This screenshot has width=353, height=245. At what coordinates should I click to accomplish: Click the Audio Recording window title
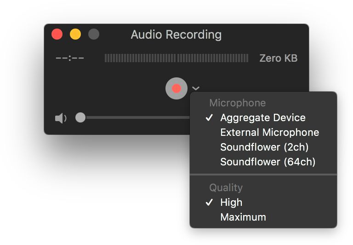click(176, 35)
